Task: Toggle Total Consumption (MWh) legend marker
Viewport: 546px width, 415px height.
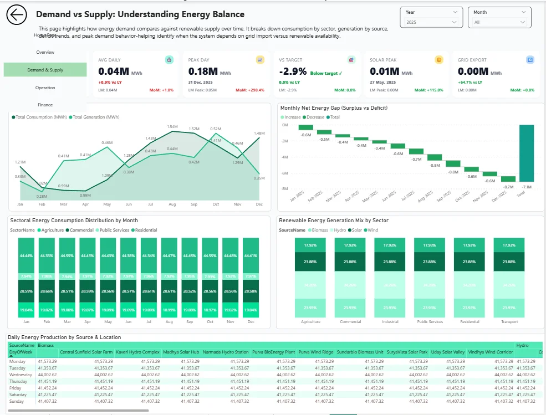Action: [x=13, y=117]
